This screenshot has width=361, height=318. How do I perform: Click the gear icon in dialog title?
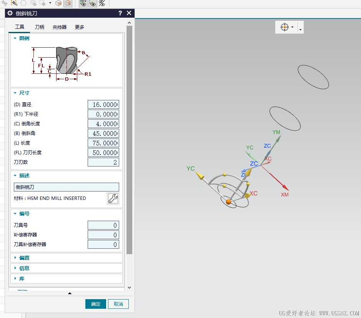10,13
